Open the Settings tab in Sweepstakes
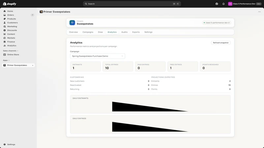The width and height of the screenshot is (264, 148). pyautogui.click(x=148, y=32)
